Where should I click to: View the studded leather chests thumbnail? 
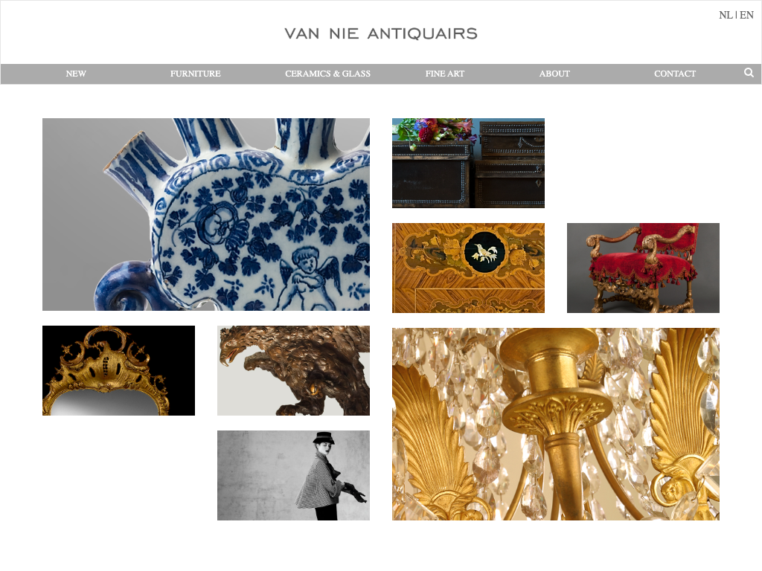coord(469,163)
